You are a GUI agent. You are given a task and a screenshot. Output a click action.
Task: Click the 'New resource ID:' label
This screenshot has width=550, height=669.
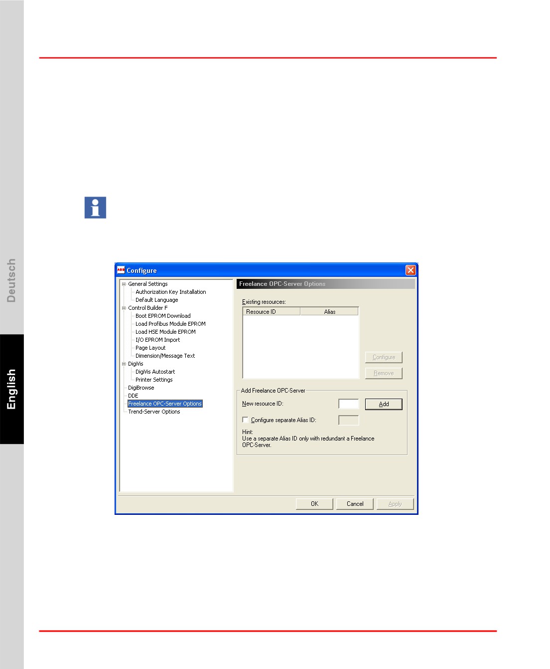263,404
